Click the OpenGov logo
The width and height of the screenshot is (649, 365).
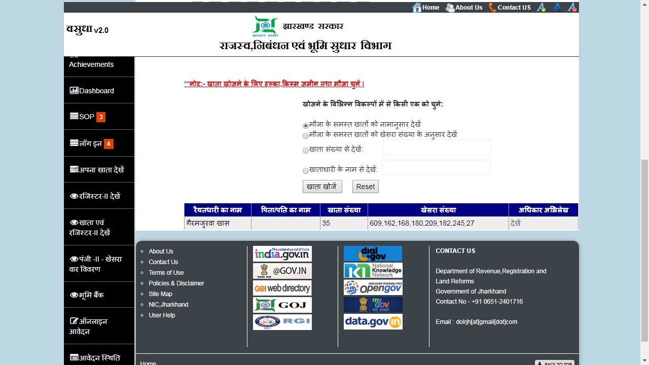373,287
